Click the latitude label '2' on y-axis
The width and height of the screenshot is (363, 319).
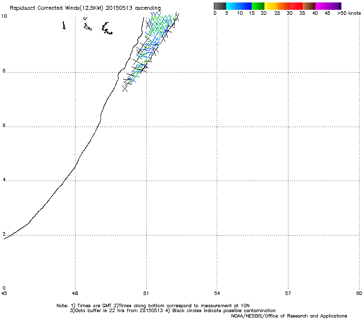click(4, 234)
